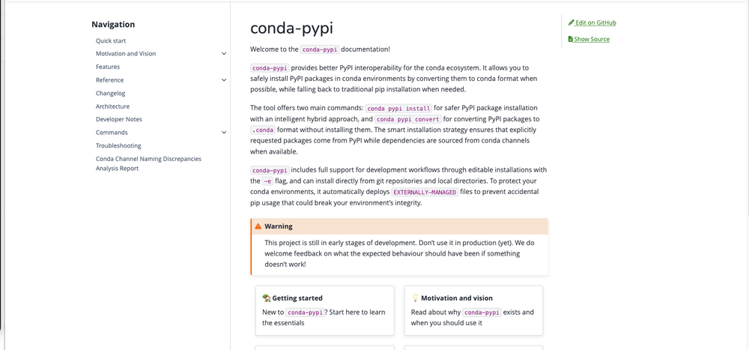
Task: Open the Motivation and vision card
Action: [473, 310]
